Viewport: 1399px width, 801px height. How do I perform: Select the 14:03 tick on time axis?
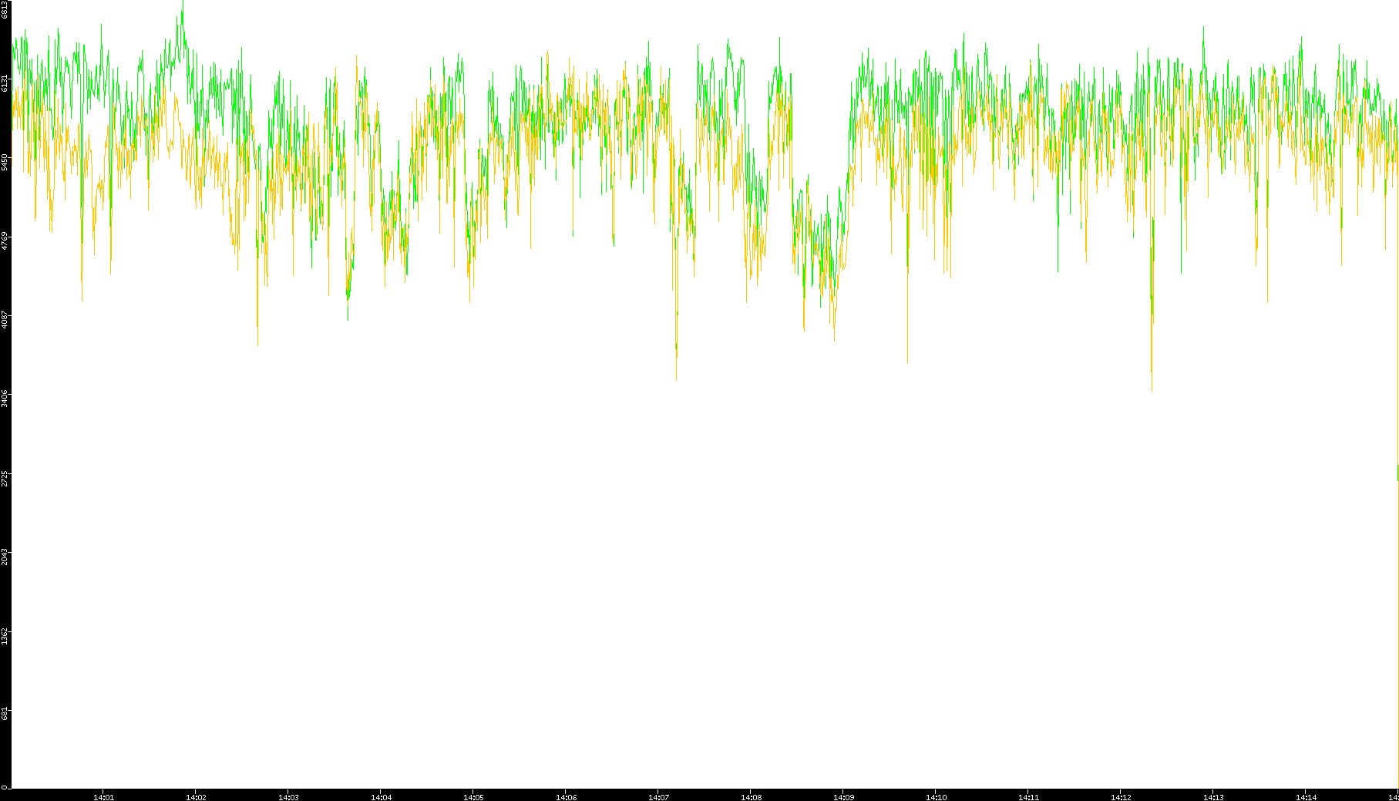288,797
